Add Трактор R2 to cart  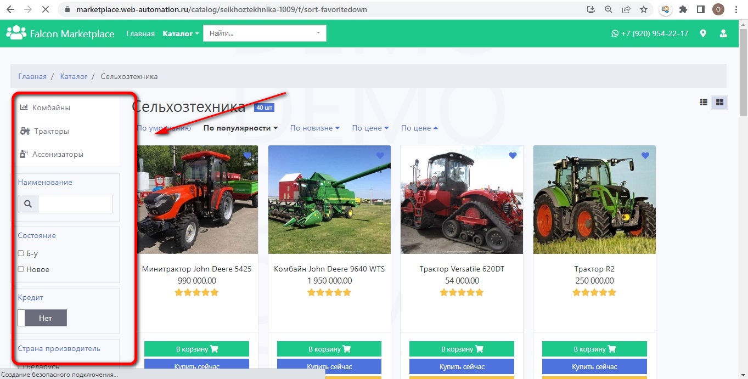coord(594,349)
